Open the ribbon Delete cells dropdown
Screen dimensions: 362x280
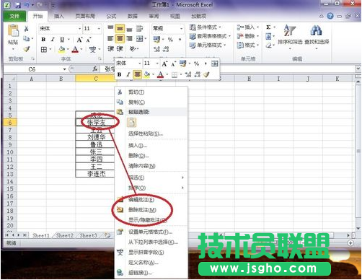pyautogui.click(x=248, y=36)
